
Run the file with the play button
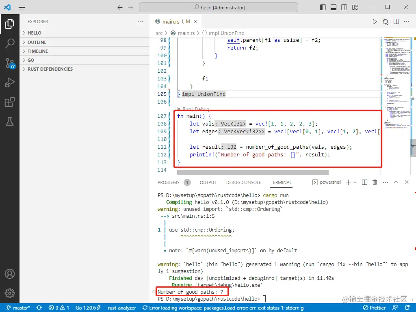(375, 22)
